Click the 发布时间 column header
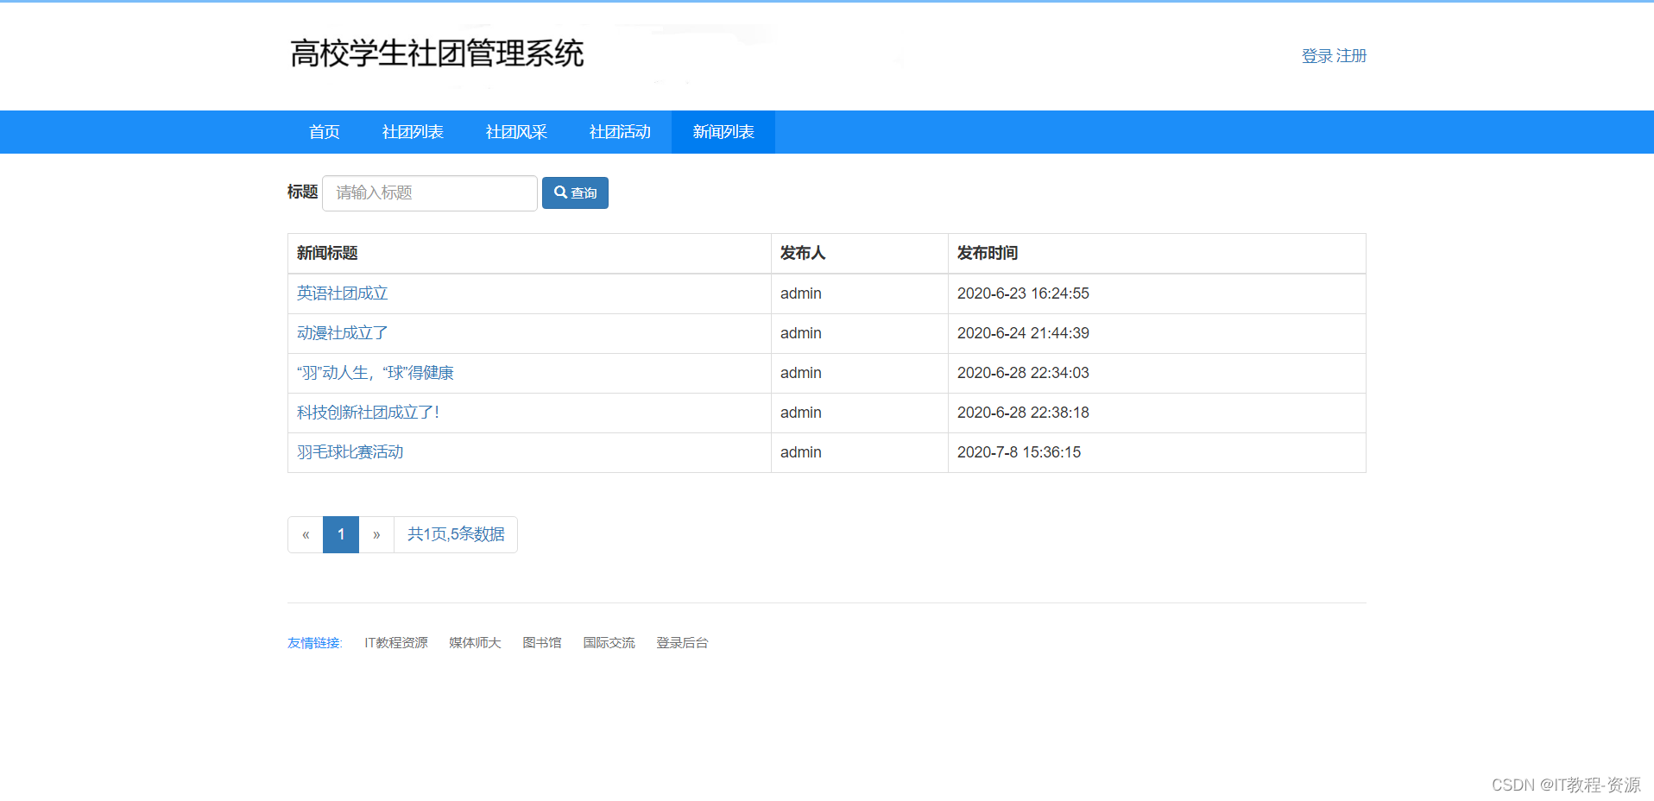Screen dimensions: 1654x801 point(988,253)
